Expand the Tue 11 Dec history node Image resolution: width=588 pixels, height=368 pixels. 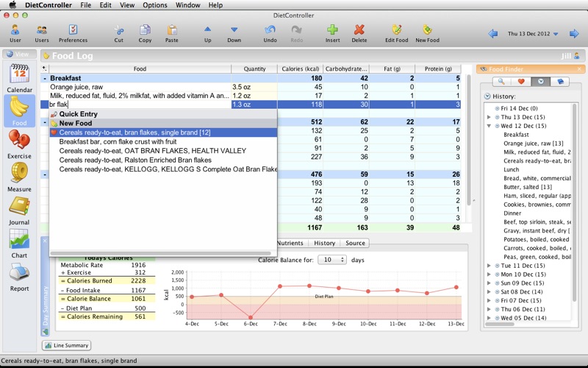pyautogui.click(x=489, y=266)
